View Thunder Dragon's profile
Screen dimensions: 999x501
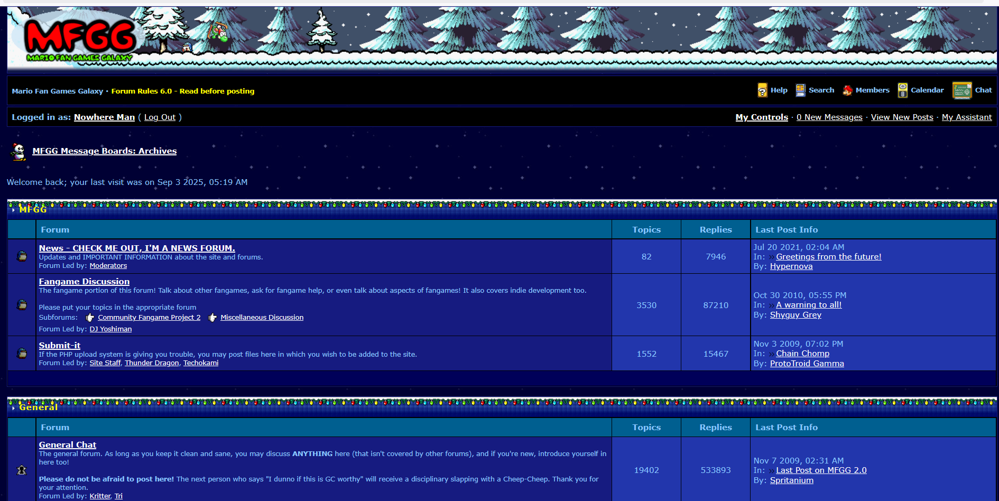click(152, 363)
